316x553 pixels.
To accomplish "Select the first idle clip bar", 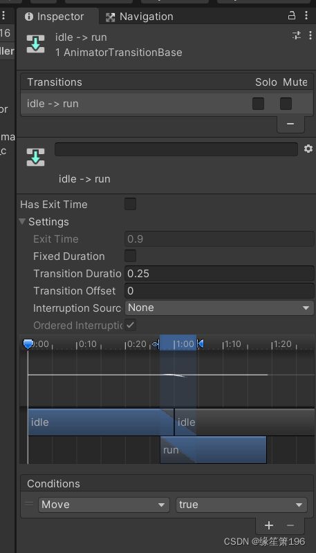I will pyautogui.click(x=101, y=422).
